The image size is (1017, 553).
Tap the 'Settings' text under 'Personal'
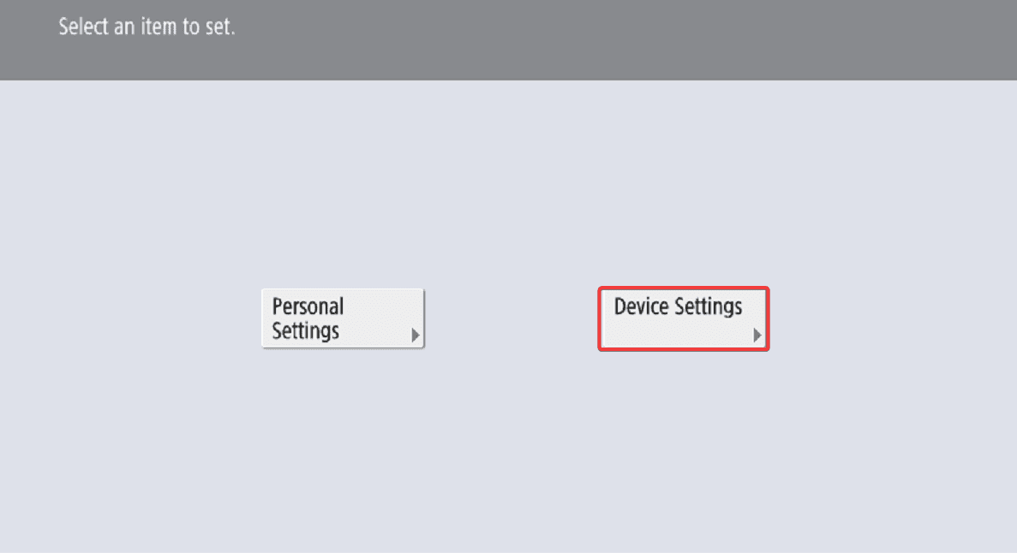pos(306,330)
